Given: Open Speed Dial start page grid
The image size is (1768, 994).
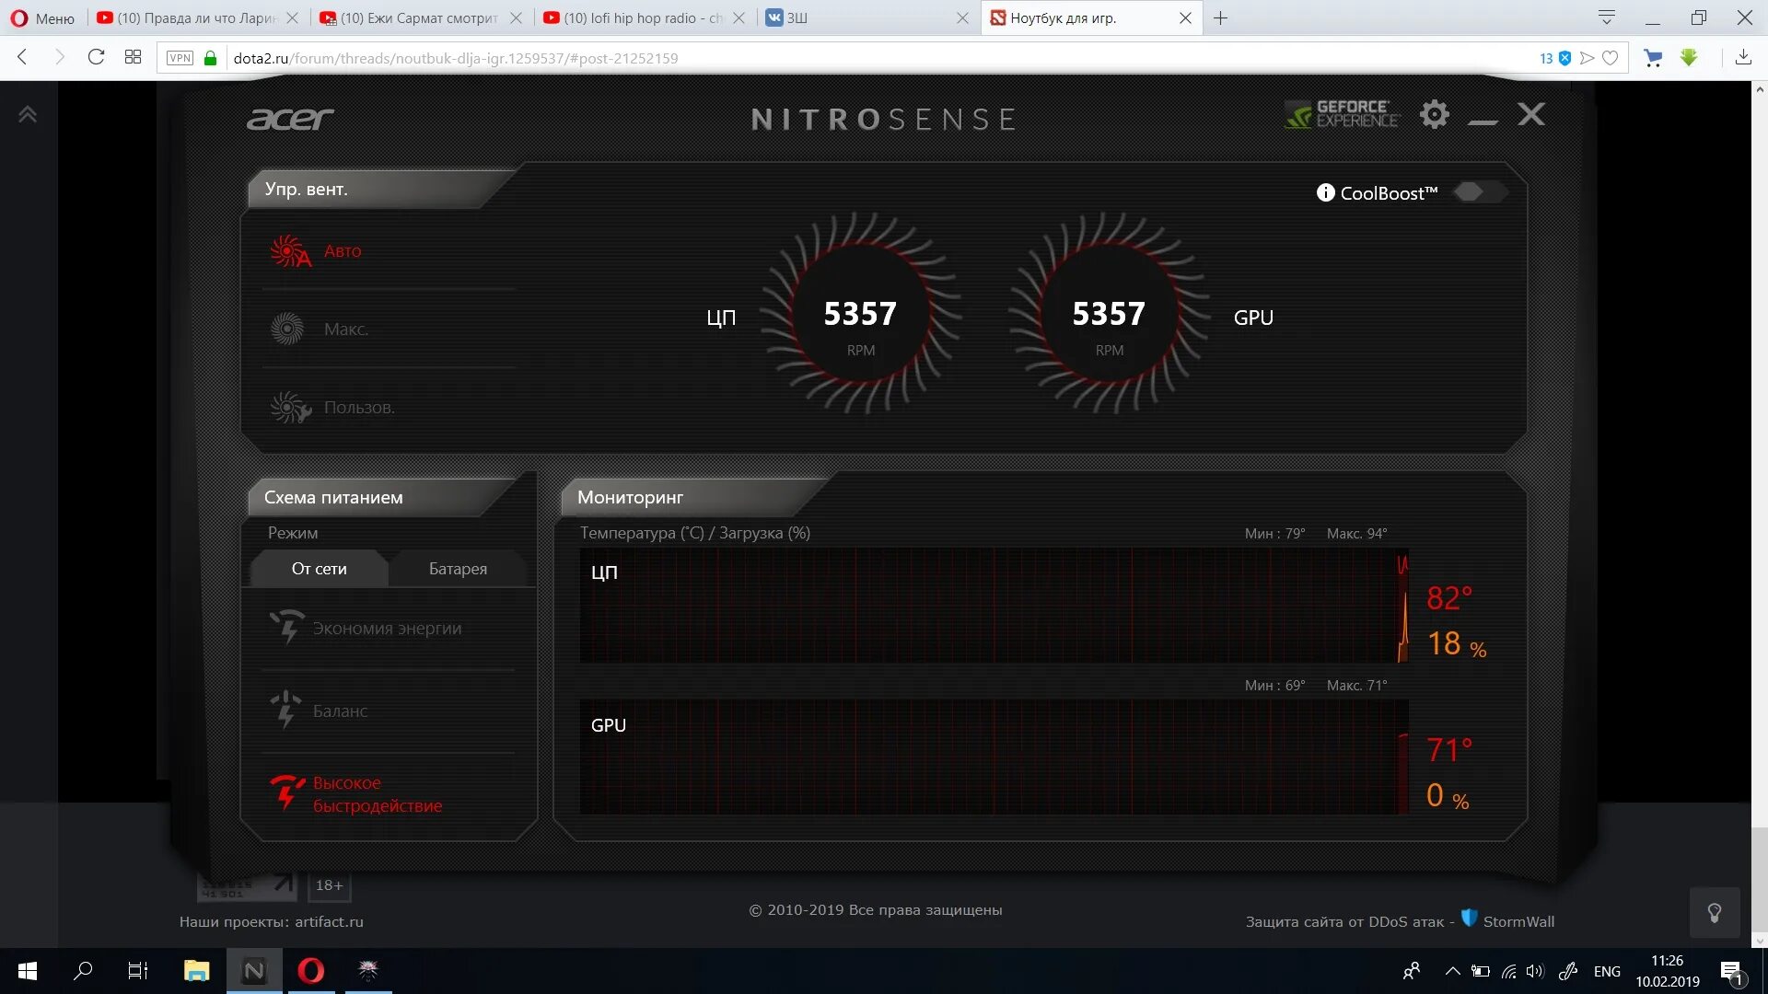Looking at the screenshot, I should (133, 57).
